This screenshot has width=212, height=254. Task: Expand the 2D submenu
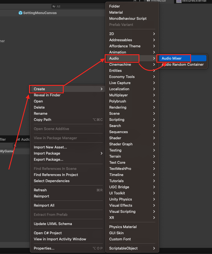click(x=132, y=34)
